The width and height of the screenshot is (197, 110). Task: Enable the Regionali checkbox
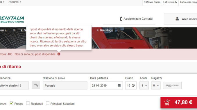tap(28, 103)
